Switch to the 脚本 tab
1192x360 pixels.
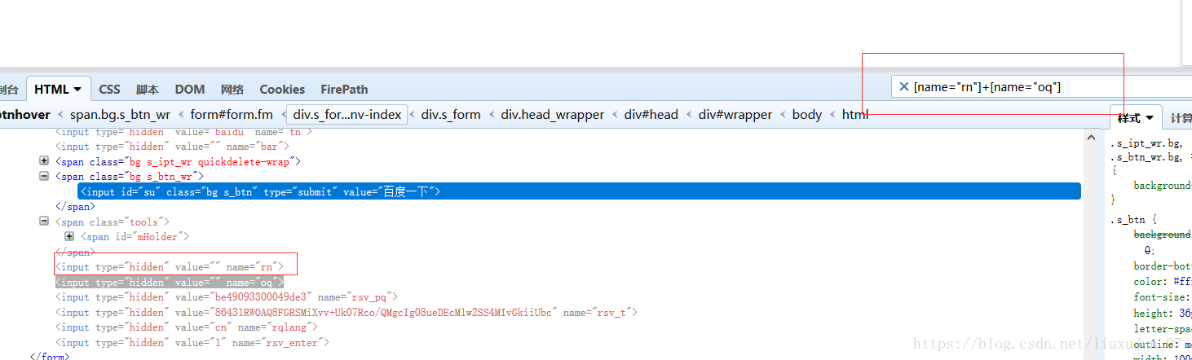coord(148,90)
